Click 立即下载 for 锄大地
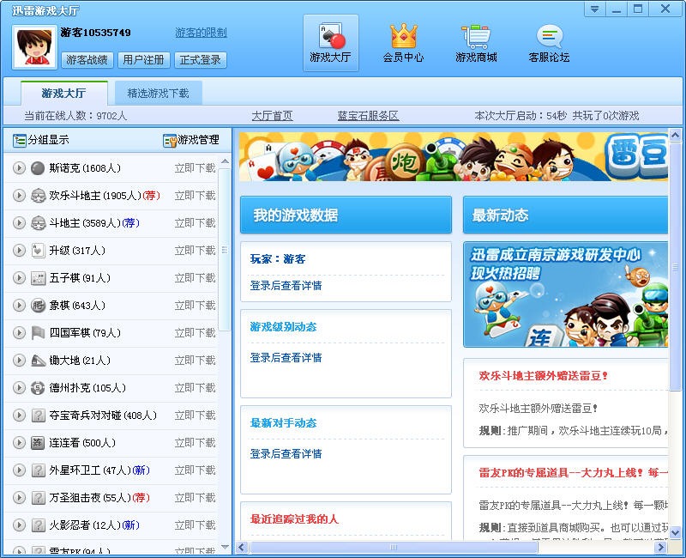The height and width of the screenshot is (558, 686). (196, 360)
